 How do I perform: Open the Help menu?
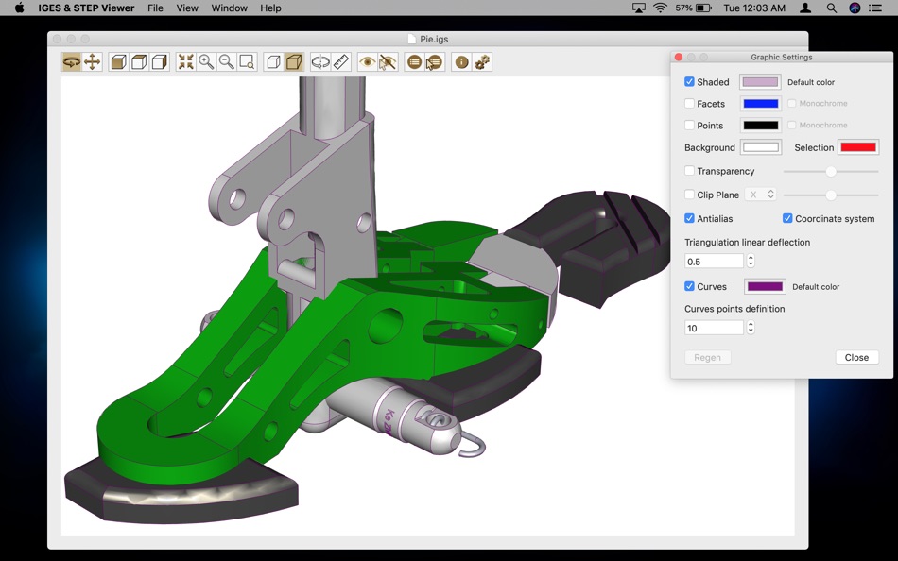pyautogui.click(x=271, y=8)
